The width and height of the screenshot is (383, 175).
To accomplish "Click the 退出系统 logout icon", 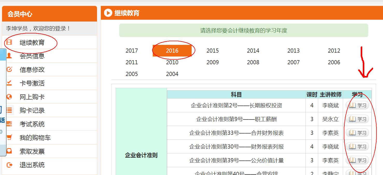I will (10, 164).
